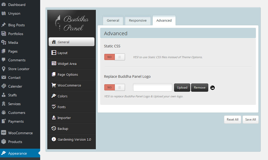Open Appearance in WordPress admin menu
Viewport: 268px width, 160px height.
click(x=20, y=153)
